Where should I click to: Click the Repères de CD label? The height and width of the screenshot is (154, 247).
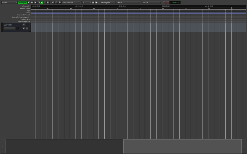[x=26, y=19]
